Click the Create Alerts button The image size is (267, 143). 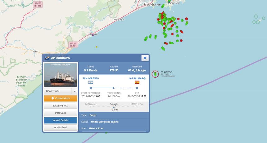(x=61, y=98)
